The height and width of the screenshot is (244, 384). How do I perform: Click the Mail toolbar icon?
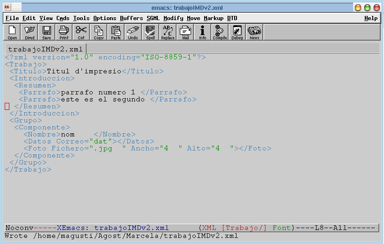tap(185, 32)
